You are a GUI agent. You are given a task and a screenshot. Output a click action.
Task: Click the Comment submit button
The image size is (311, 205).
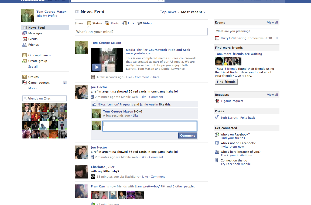[187, 135]
